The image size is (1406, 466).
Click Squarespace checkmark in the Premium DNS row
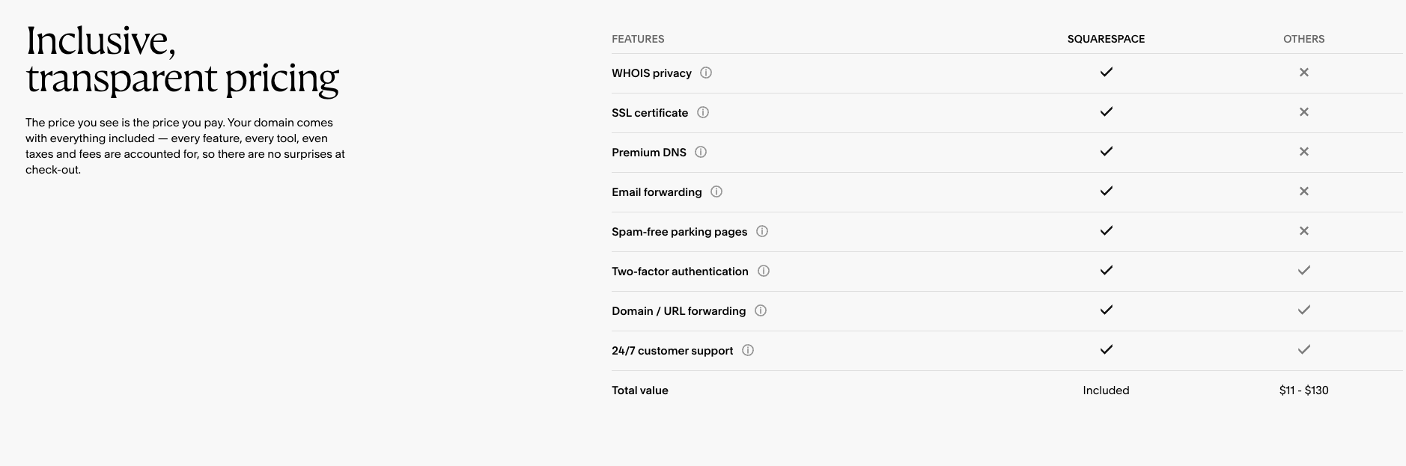coord(1106,152)
